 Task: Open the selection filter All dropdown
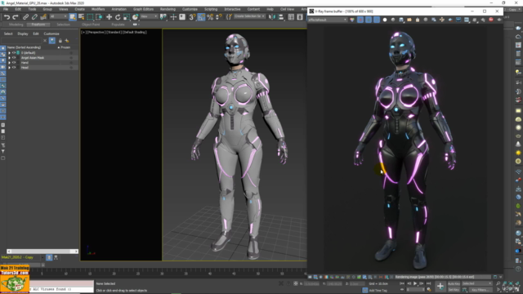click(x=58, y=16)
